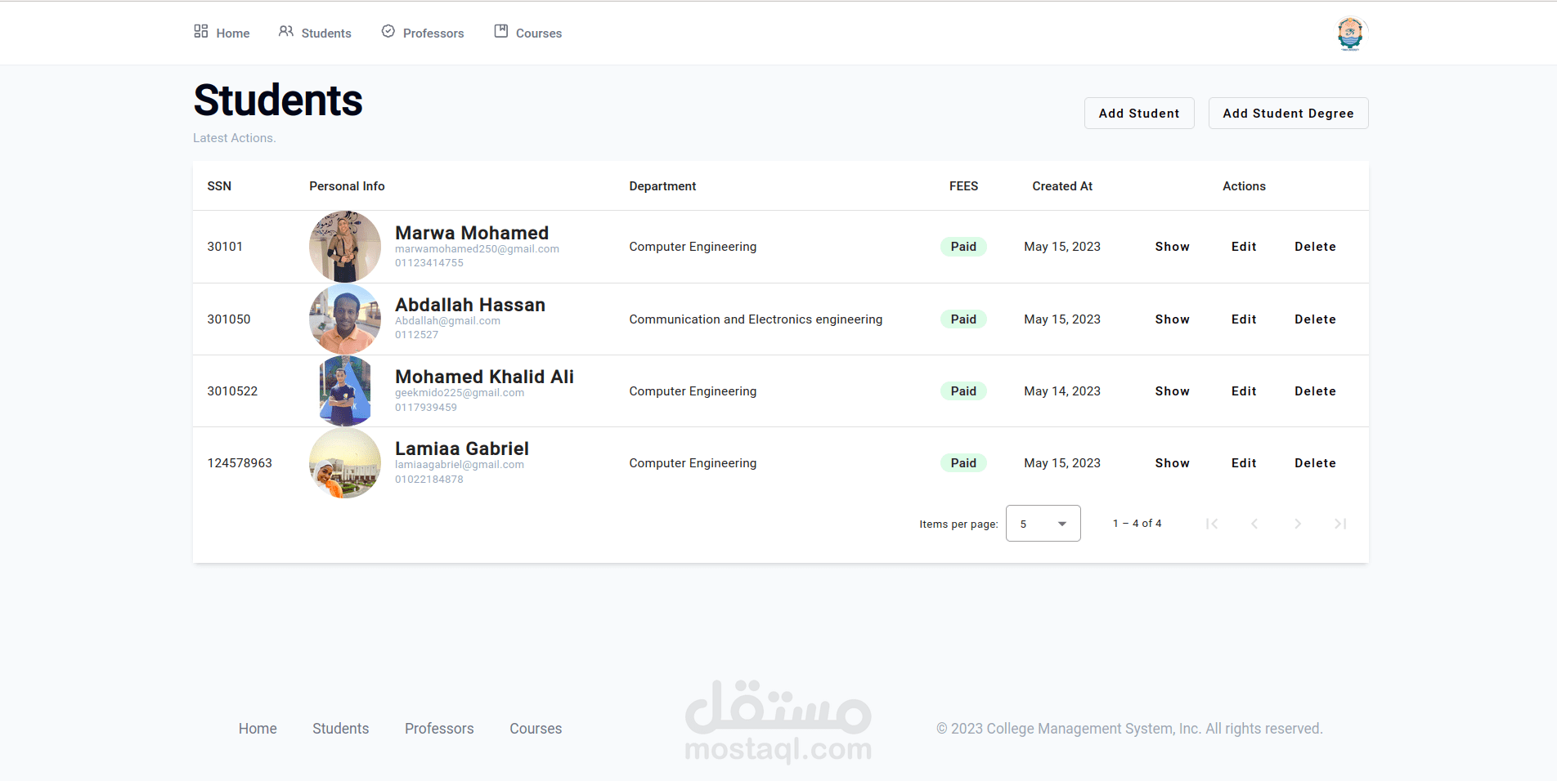Delete the Mohamed Khalid Ali row

pos(1315,391)
